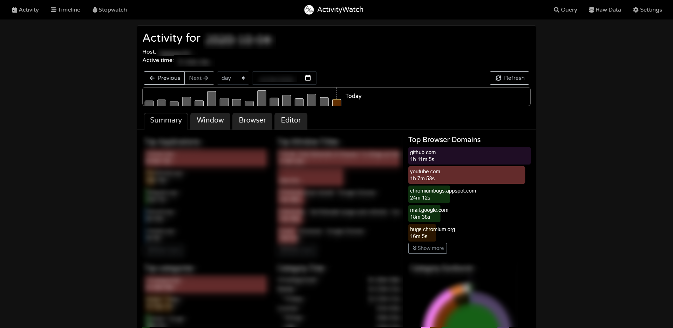Click the date input field
Image resolution: width=673 pixels, height=328 pixels.
[284, 78]
